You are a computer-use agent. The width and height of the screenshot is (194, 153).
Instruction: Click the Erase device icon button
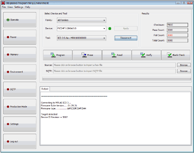click(x=87, y=55)
